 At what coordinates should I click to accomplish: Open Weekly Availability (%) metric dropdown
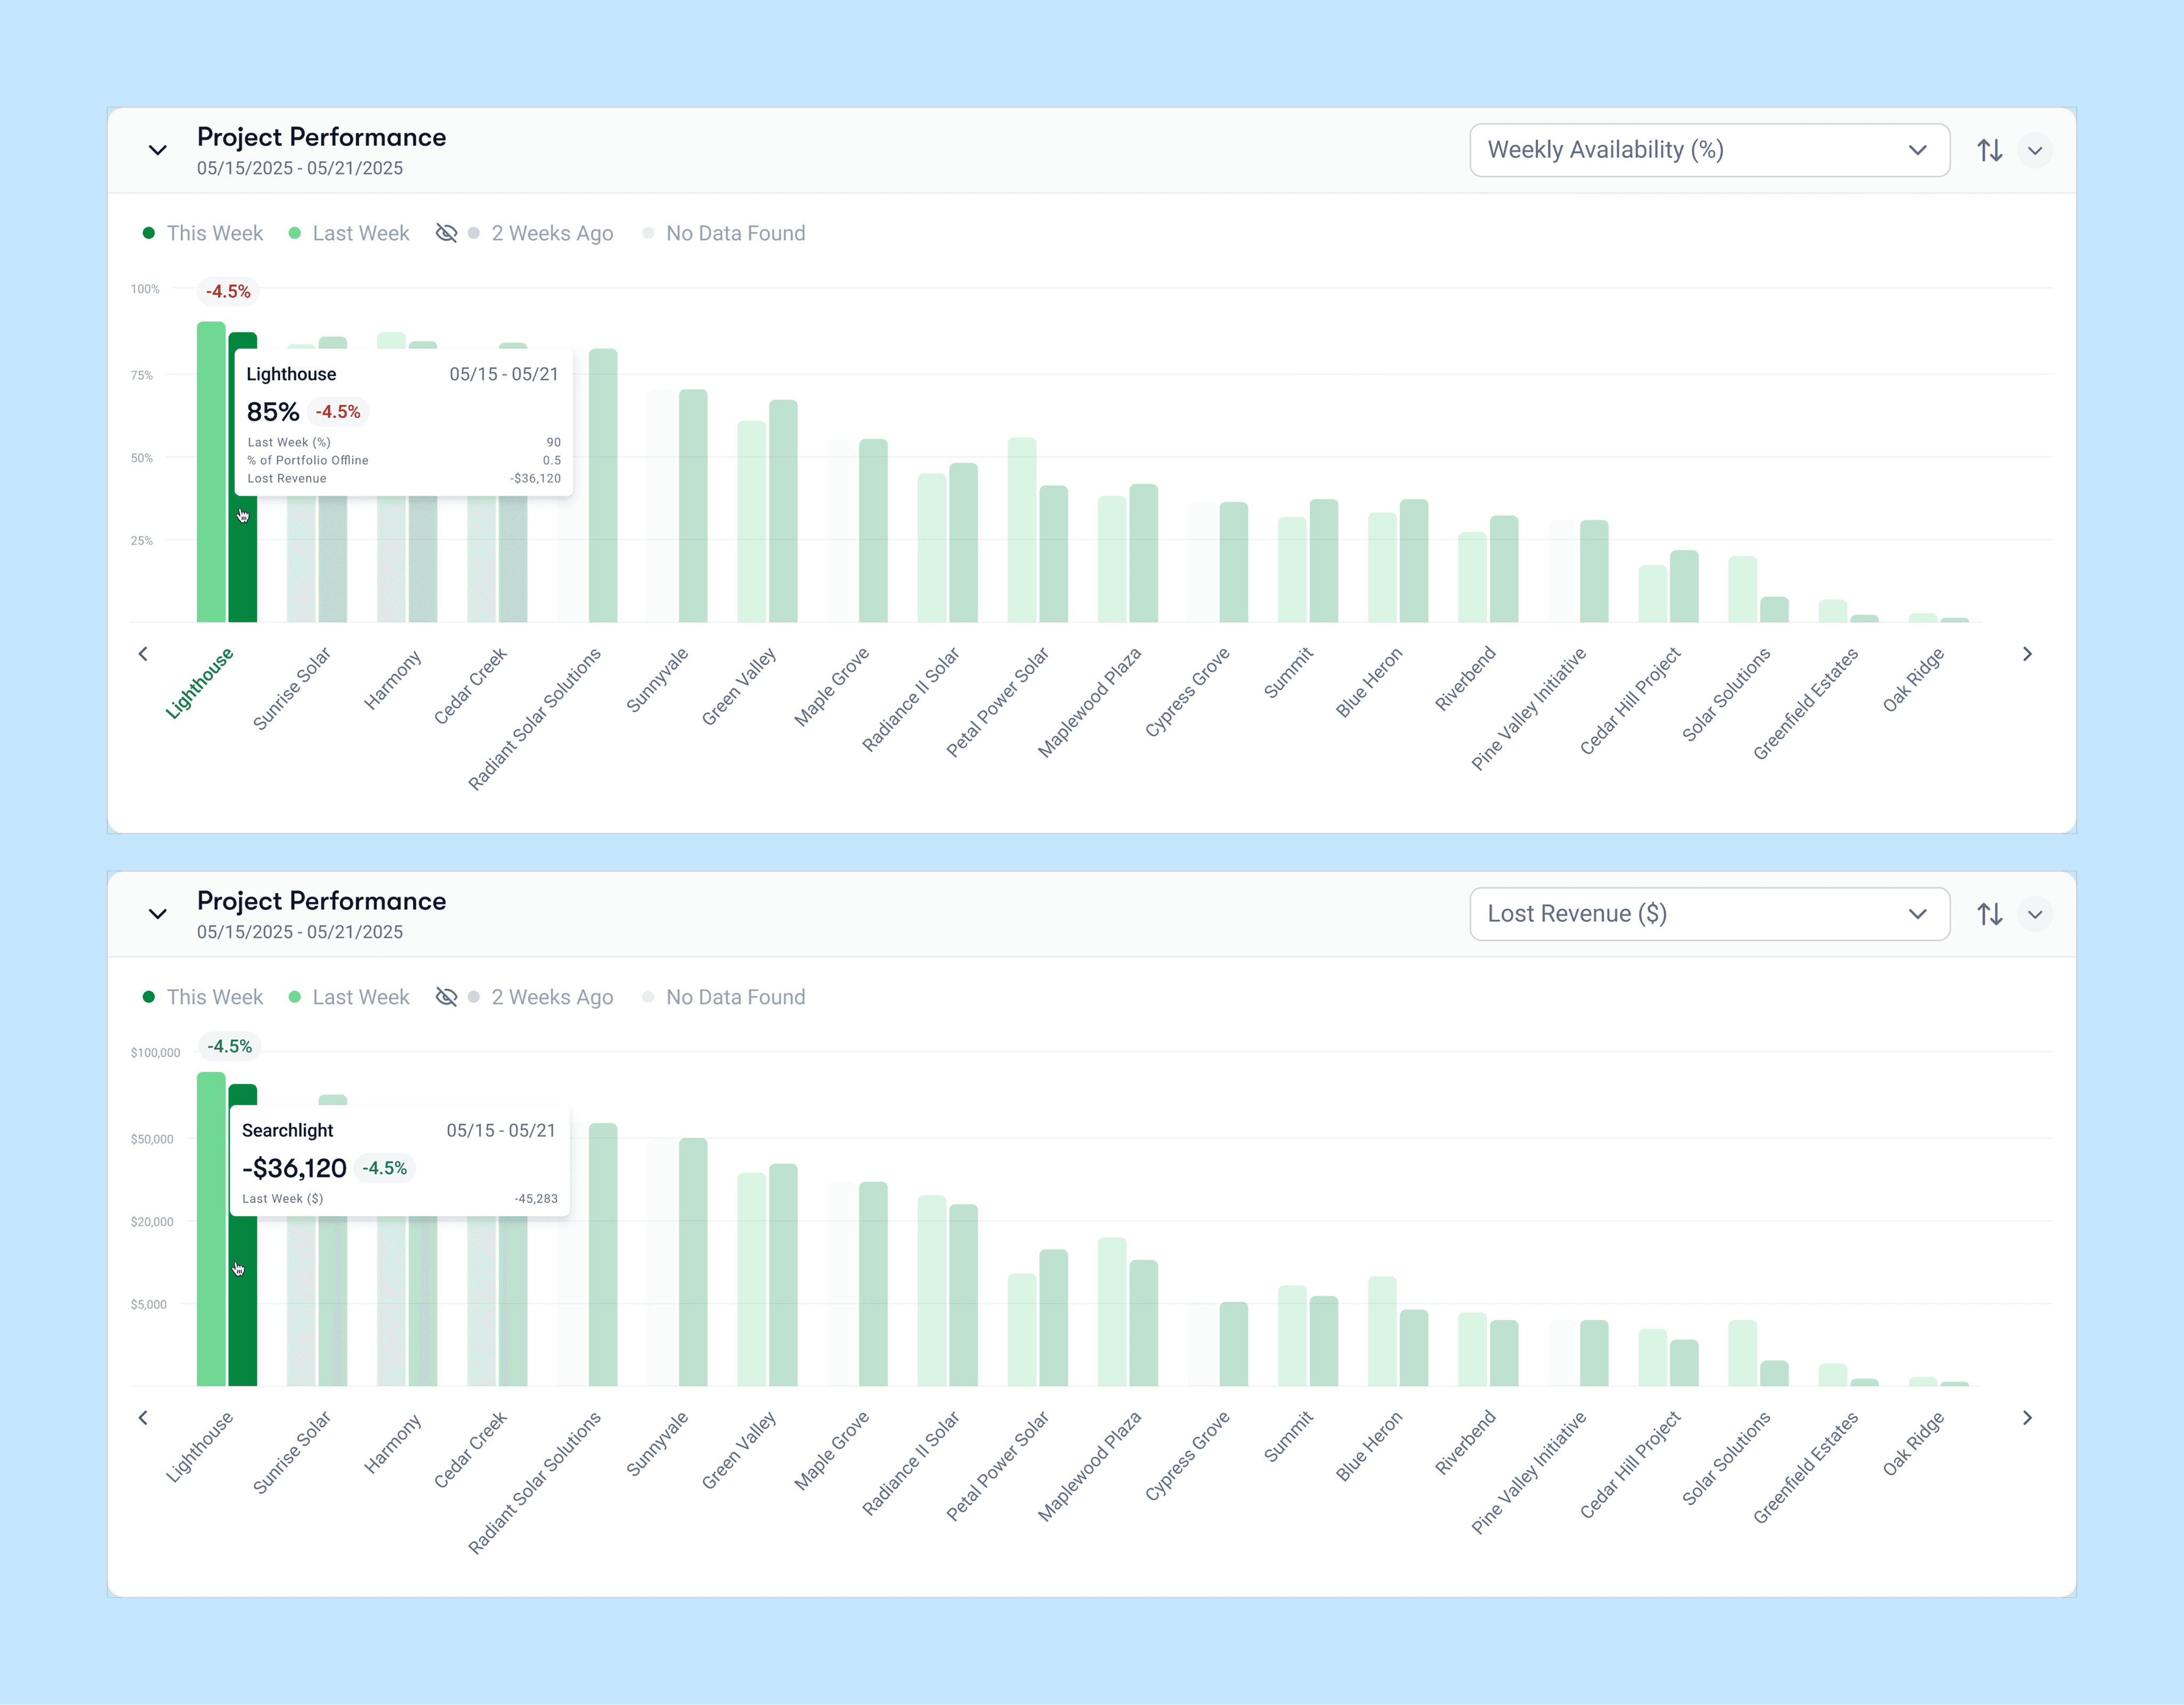pos(1708,150)
